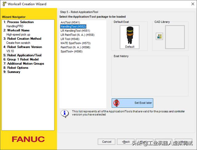Click the Set Eoat later button

132,103
